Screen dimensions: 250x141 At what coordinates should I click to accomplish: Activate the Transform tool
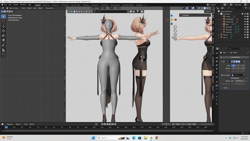pyautogui.click(x=3, y=40)
